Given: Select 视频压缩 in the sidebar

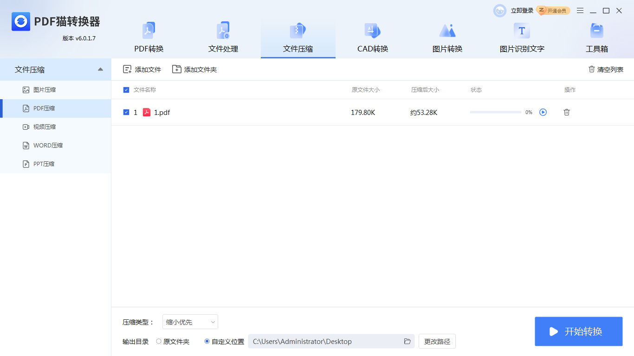Looking at the screenshot, I should [x=55, y=127].
